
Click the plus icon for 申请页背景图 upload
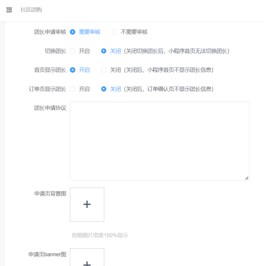87,204
